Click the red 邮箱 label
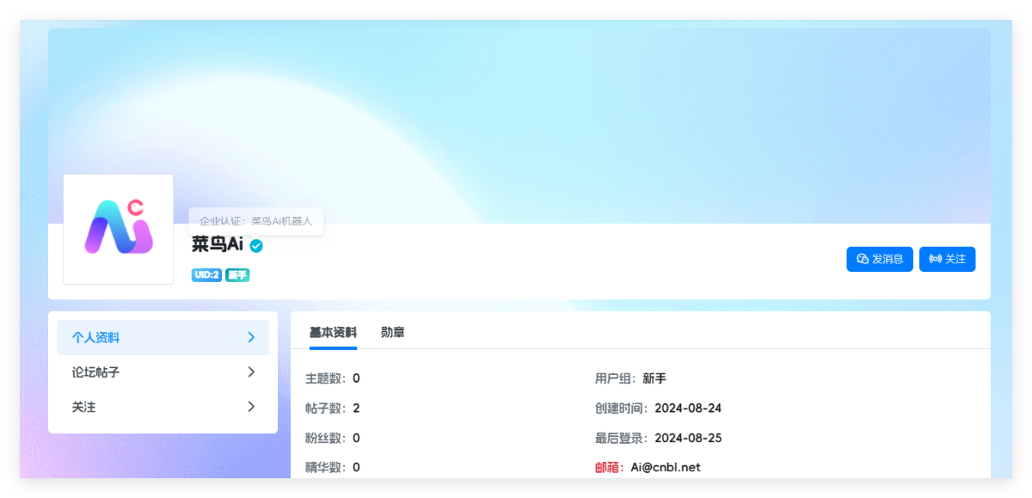1032x498 pixels. [x=610, y=468]
